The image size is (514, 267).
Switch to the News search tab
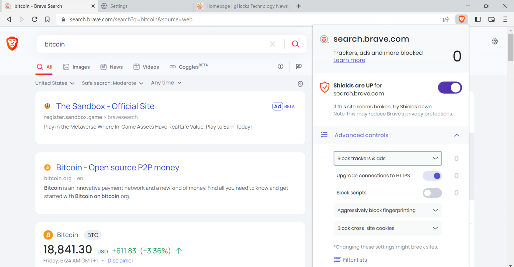111,66
